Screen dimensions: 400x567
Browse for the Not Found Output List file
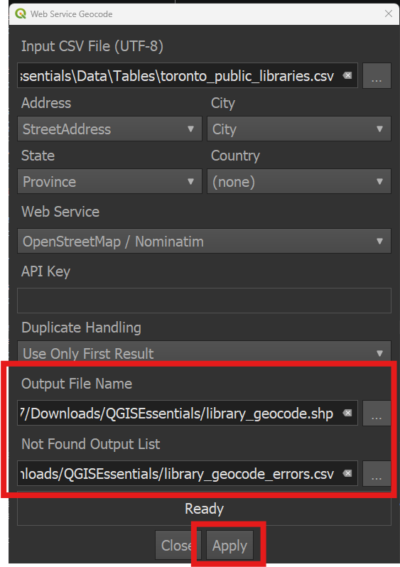tap(377, 473)
